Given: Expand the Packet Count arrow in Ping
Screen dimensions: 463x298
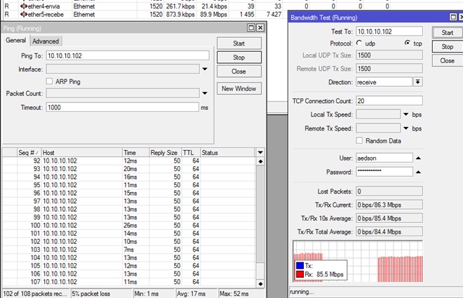Looking at the screenshot, I should [x=205, y=93].
